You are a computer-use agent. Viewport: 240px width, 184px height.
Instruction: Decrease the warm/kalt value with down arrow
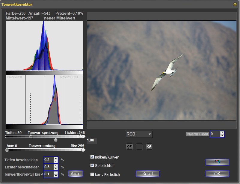click(222, 136)
